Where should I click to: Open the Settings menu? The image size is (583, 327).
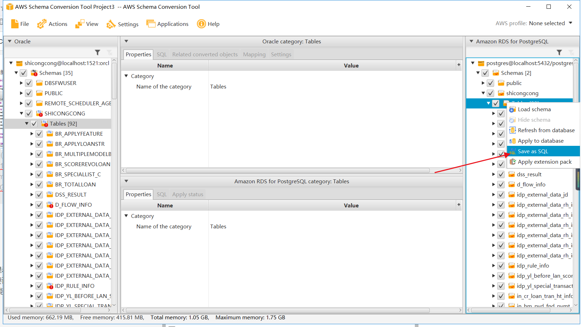coord(122,24)
